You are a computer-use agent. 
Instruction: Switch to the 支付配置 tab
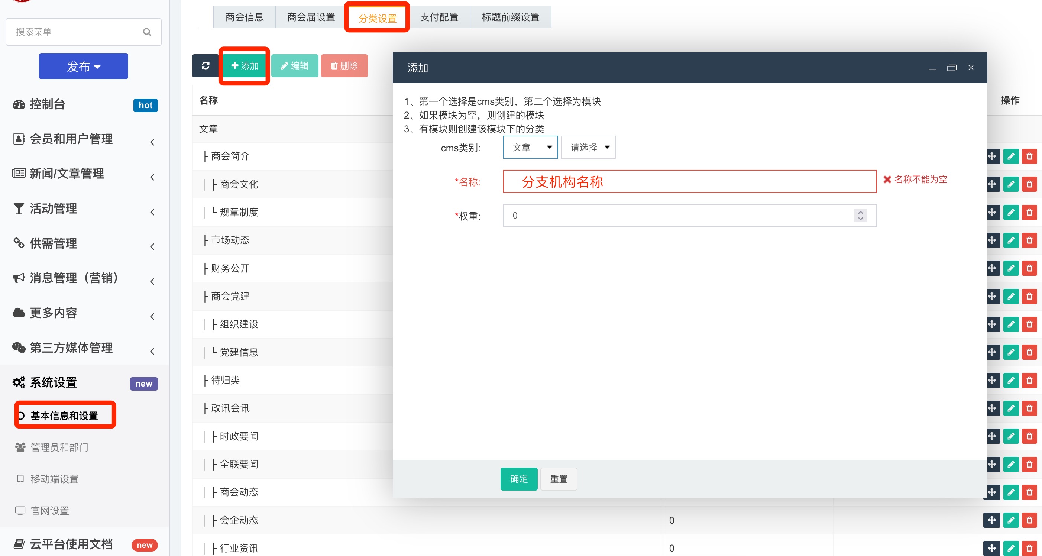click(x=439, y=17)
